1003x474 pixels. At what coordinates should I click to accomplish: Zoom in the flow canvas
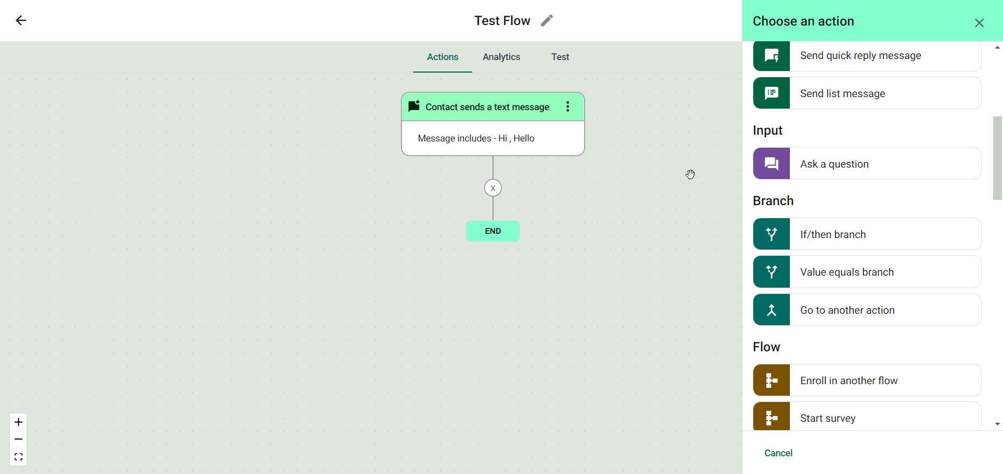tap(18, 422)
